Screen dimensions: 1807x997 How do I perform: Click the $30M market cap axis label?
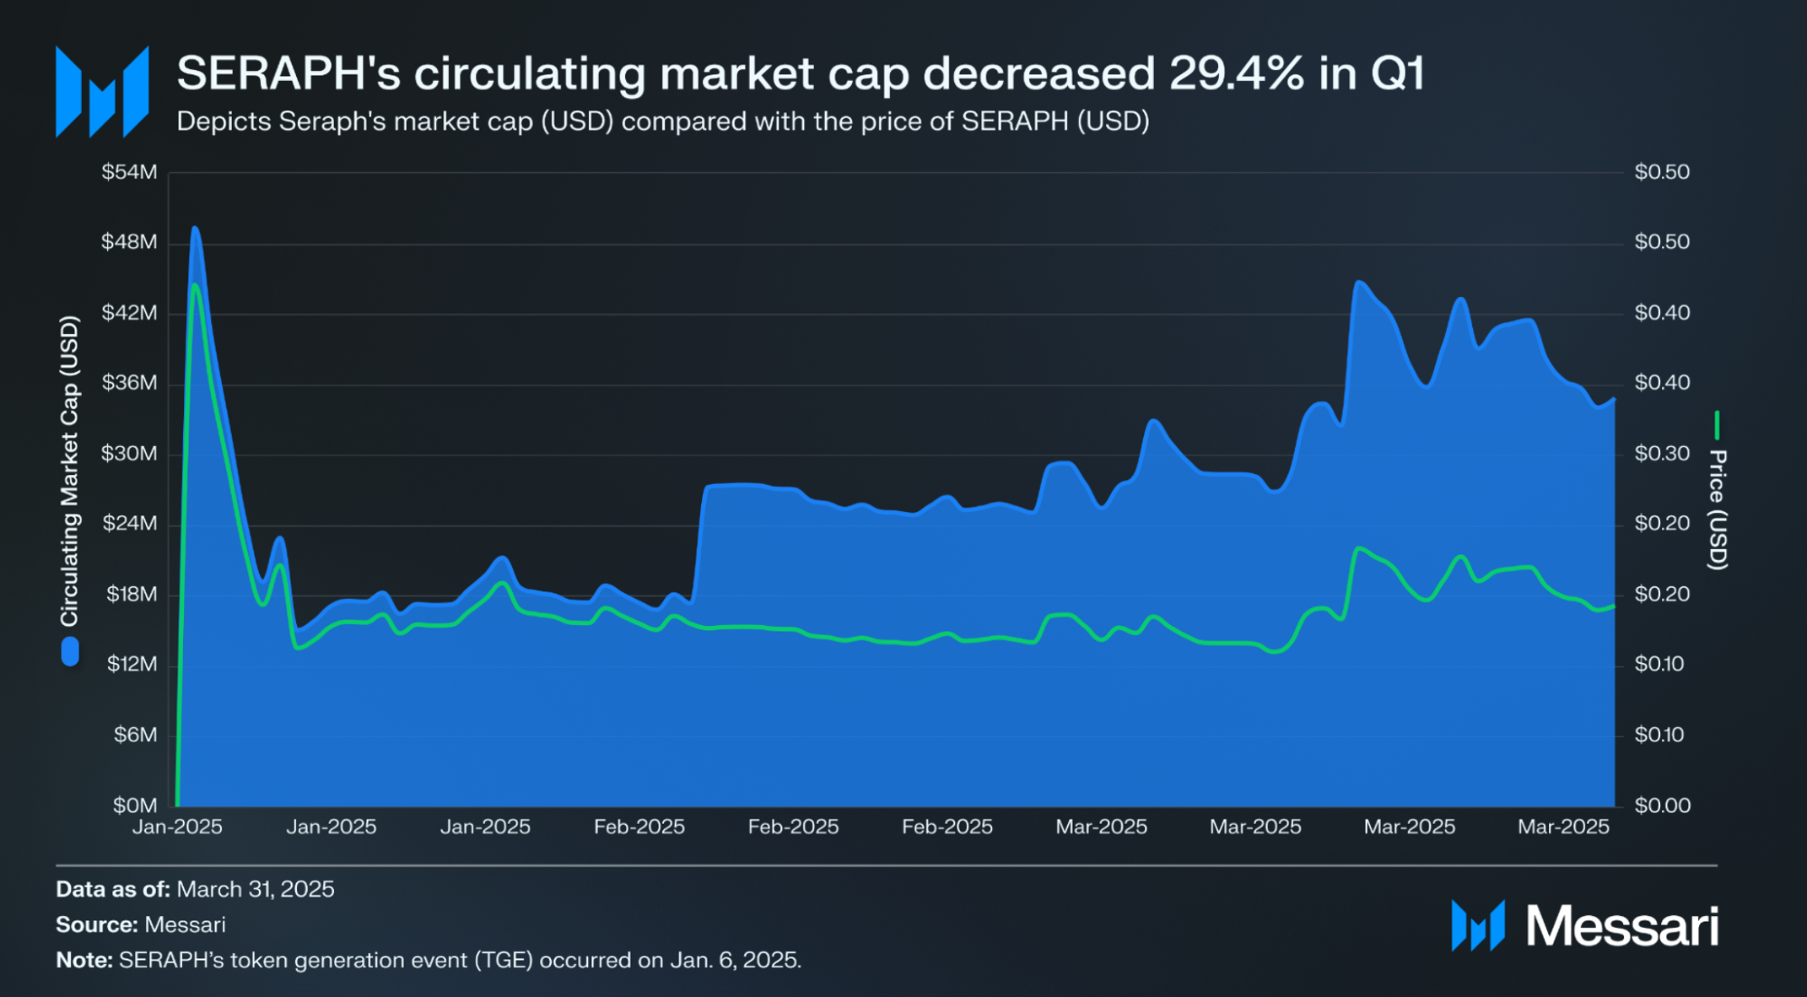(x=129, y=453)
